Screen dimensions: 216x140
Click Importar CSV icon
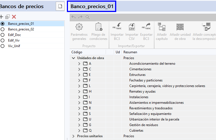point(132,27)
